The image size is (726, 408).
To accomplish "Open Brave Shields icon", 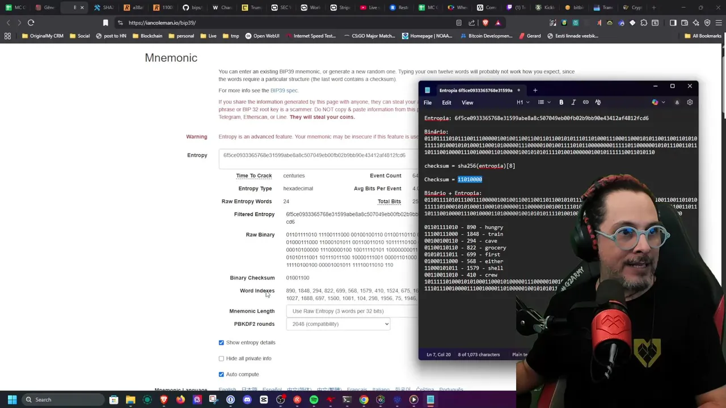I will coord(486,23).
